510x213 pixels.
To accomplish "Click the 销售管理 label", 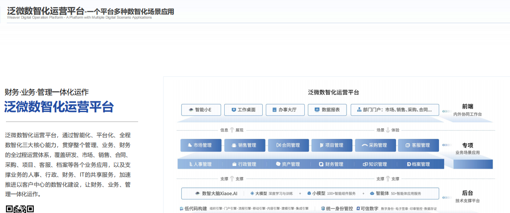I will pyautogui.click(x=247, y=145).
